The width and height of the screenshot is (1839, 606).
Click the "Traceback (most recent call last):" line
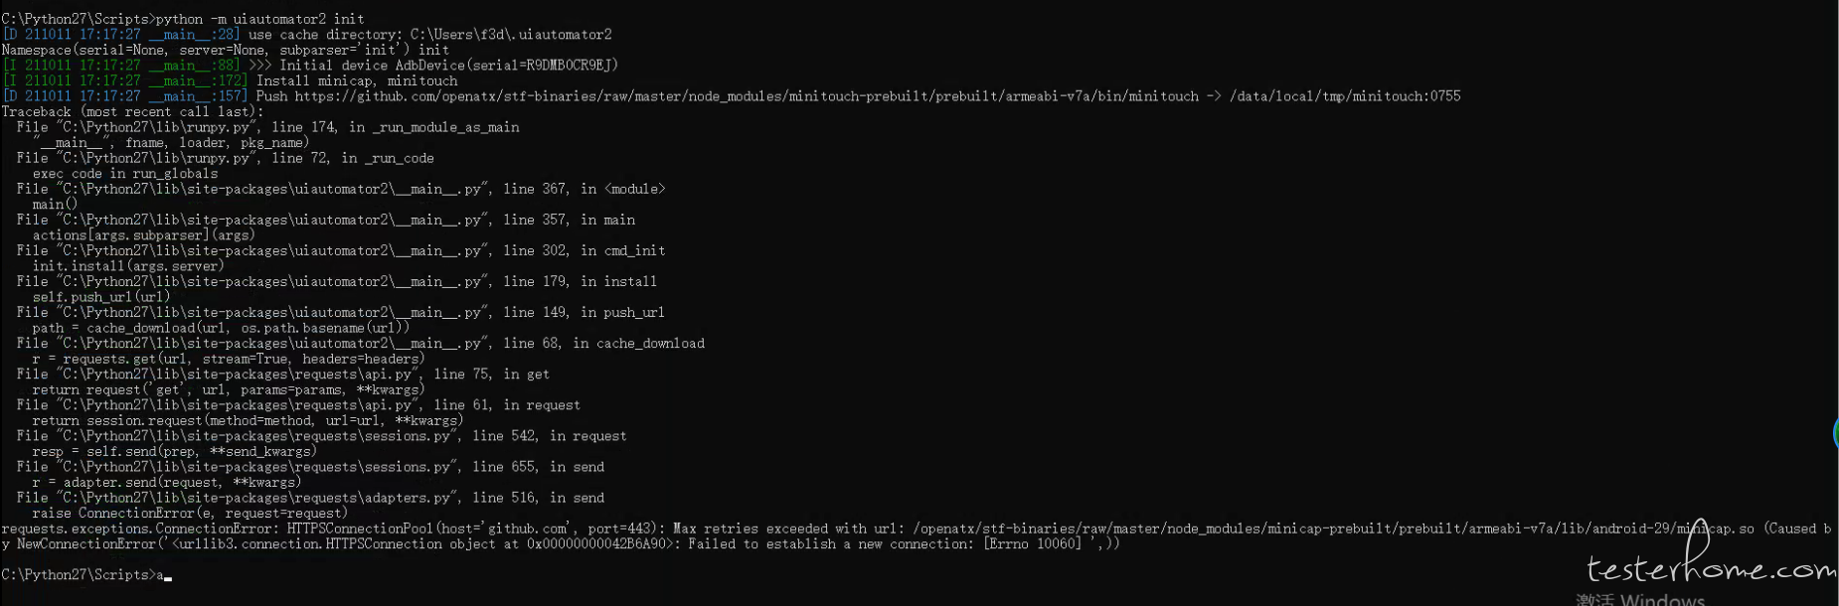coord(133,112)
